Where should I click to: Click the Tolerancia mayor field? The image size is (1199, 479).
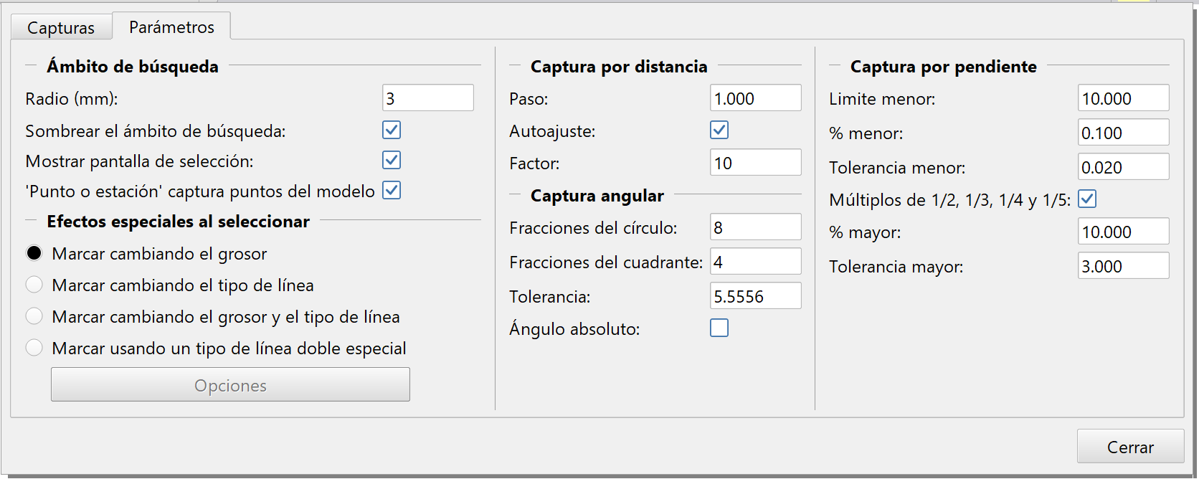coord(1124,266)
